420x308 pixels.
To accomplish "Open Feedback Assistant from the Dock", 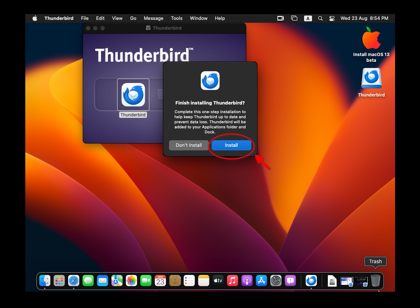I will 291,281.
